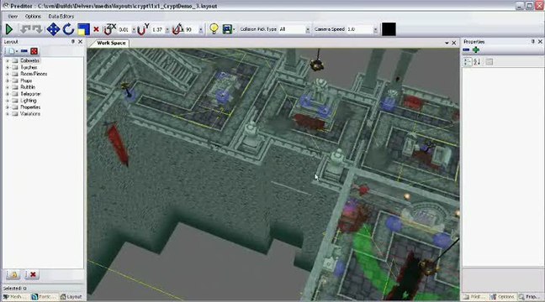Image resolution: width=545 pixels, height=302 pixels.
Task: Switch to the Layout tab at bottom left
Action: tap(71, 297)
